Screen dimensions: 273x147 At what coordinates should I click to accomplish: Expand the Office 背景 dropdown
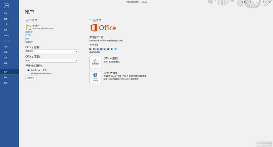click(x=52, y=51)
